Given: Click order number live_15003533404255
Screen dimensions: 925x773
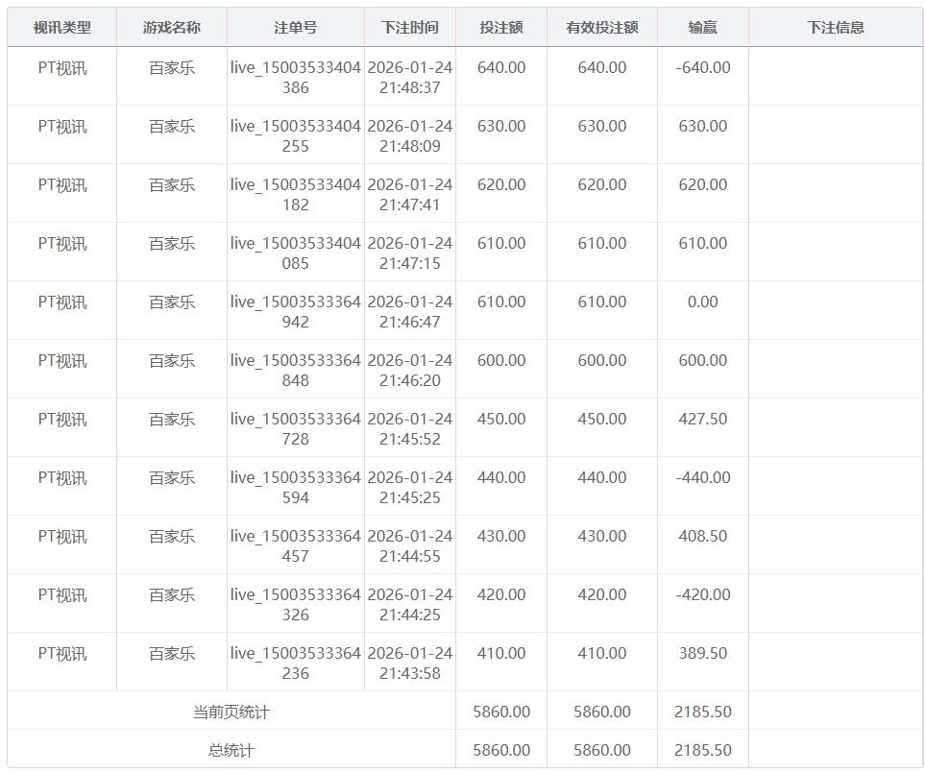Looking at the screenshot, I should [x=295, y=136].
